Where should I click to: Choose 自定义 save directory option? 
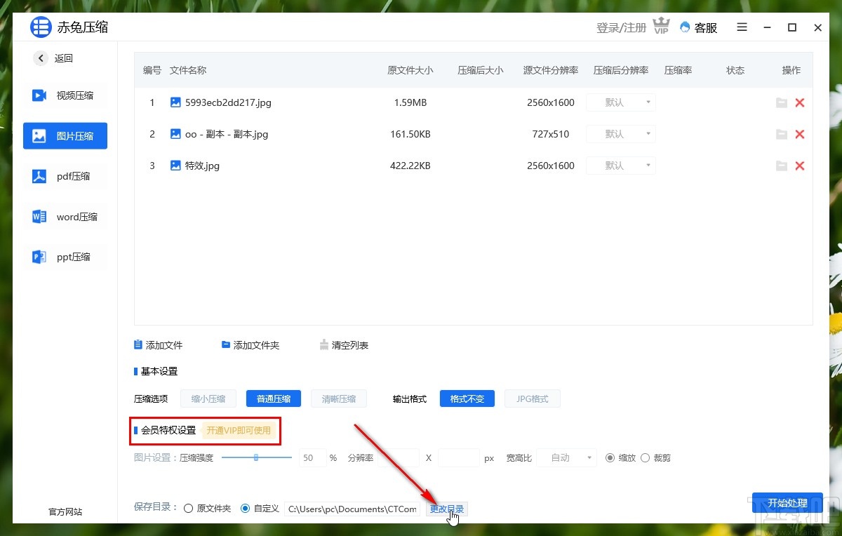point(245,509)
